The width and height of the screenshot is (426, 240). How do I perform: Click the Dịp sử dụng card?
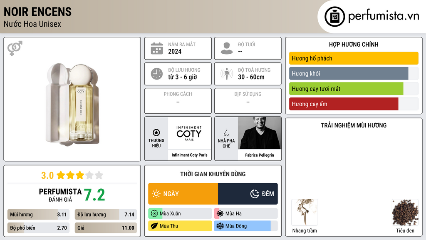click(248, 101)
